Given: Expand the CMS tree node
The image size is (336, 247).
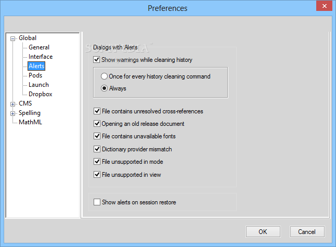Looking at the screenshot, I should point(12,104).
